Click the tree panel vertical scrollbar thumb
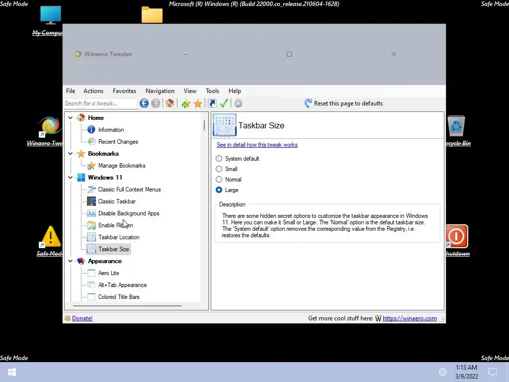 coord(204,125)
